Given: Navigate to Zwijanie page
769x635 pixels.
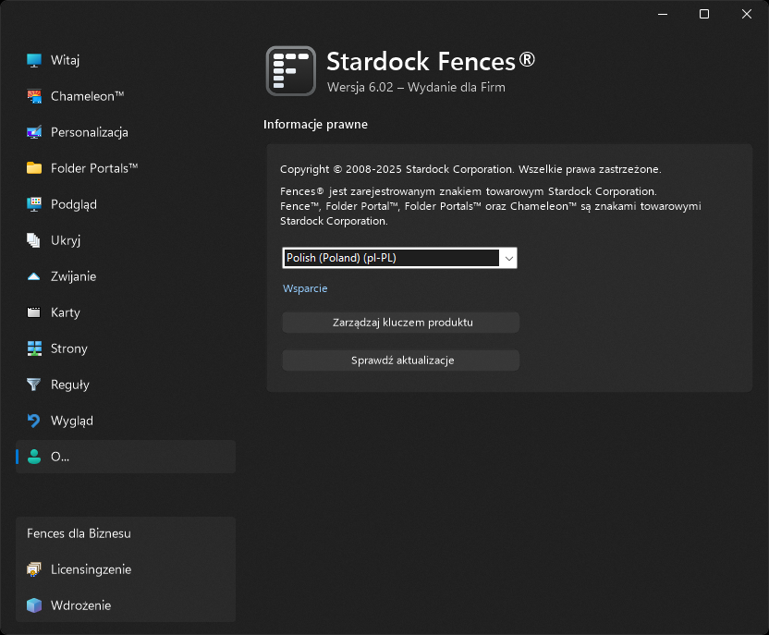Looking at the screenshot, I should (126, 276).
